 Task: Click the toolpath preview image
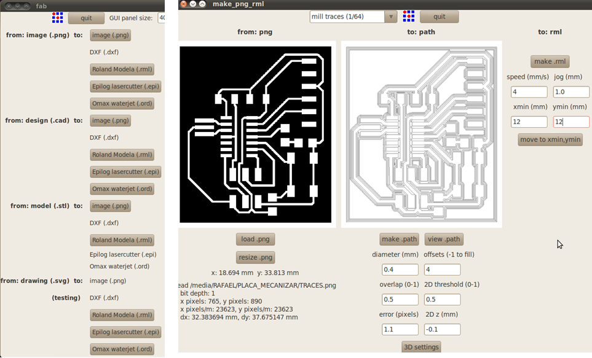421,134
